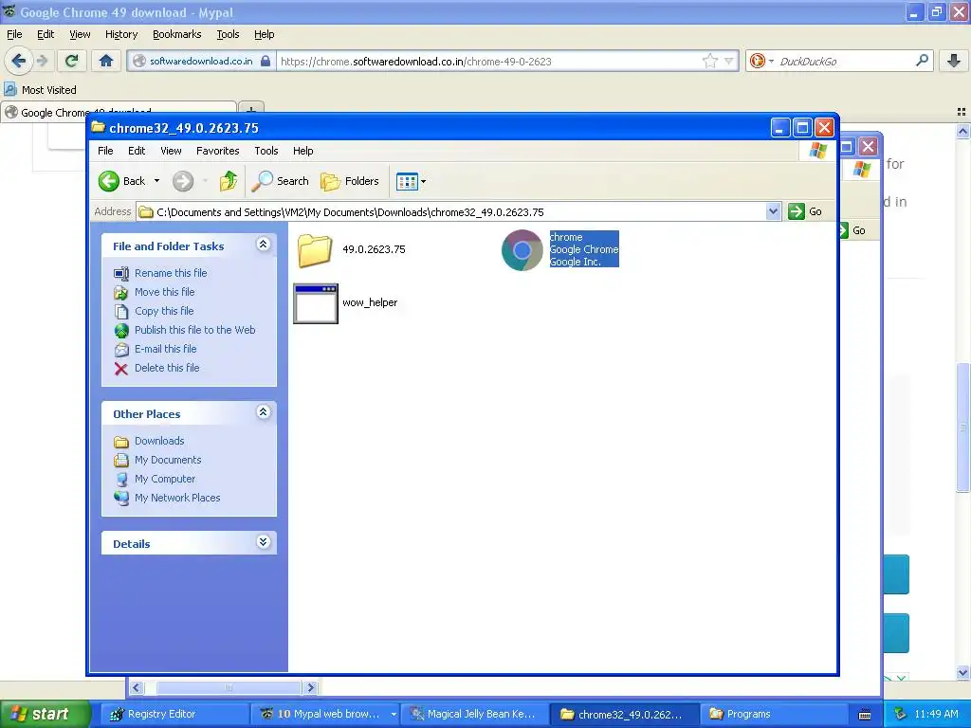Open the Explorer View menu
The width and height of the screenshot is (971, 728).
click(171, 151)
